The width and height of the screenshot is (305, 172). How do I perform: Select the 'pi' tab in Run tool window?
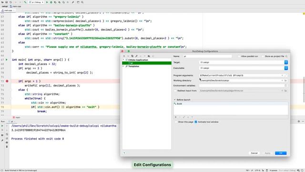pyautogui.click(x=11, y=121)
